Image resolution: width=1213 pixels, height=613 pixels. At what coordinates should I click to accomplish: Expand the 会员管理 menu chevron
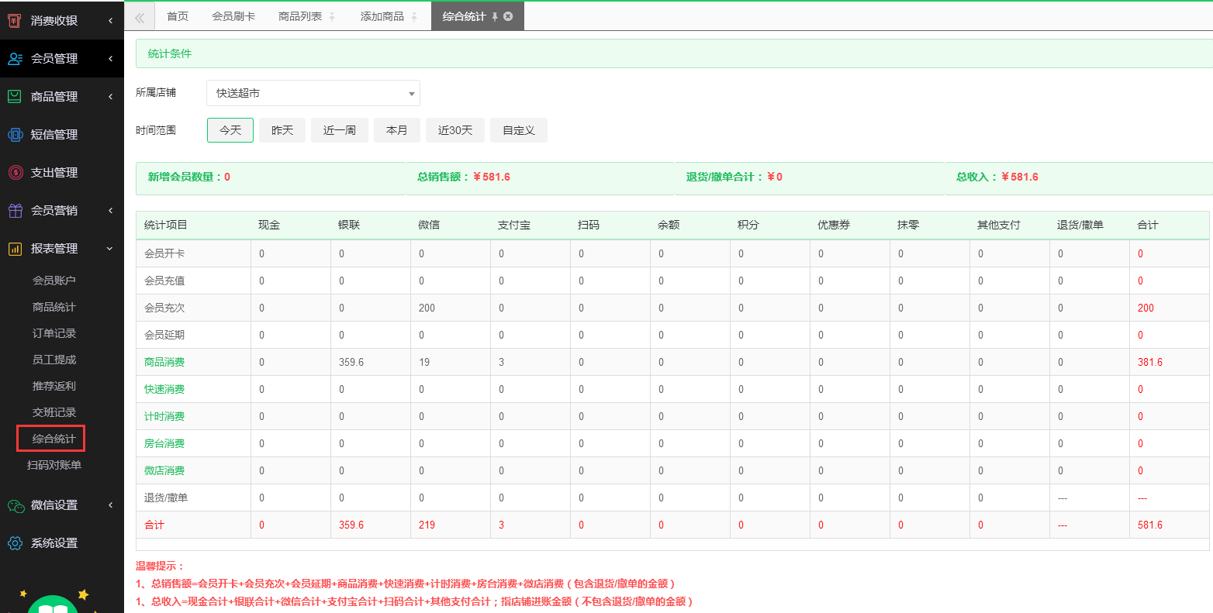click(111, 59)
